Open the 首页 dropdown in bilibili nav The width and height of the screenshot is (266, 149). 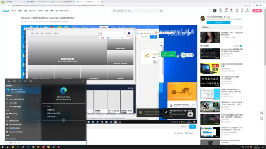point(14,11)
